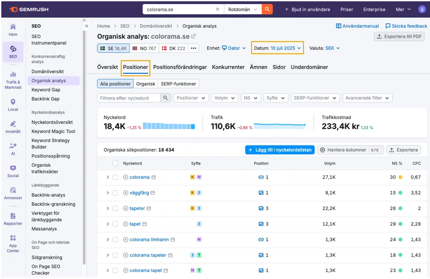This screenshot has height=279, width=430.
Task: Click Lägg till i nyckelordslistan button
Action: [280, 150]
